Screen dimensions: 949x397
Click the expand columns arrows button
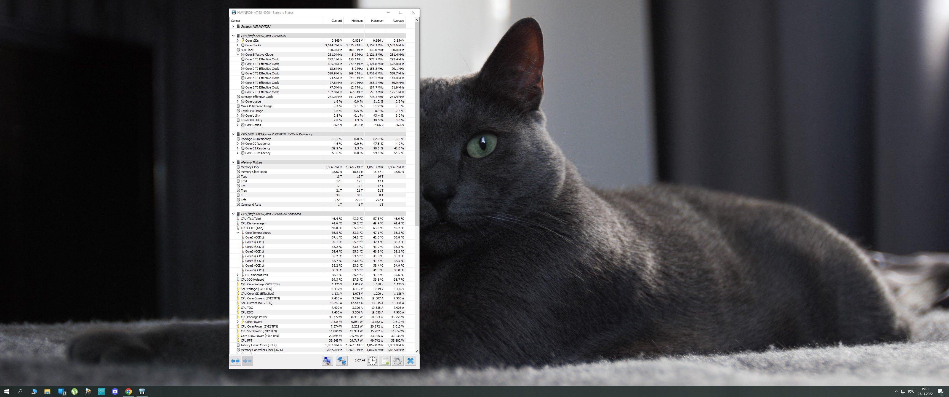[x=235, y=361]
